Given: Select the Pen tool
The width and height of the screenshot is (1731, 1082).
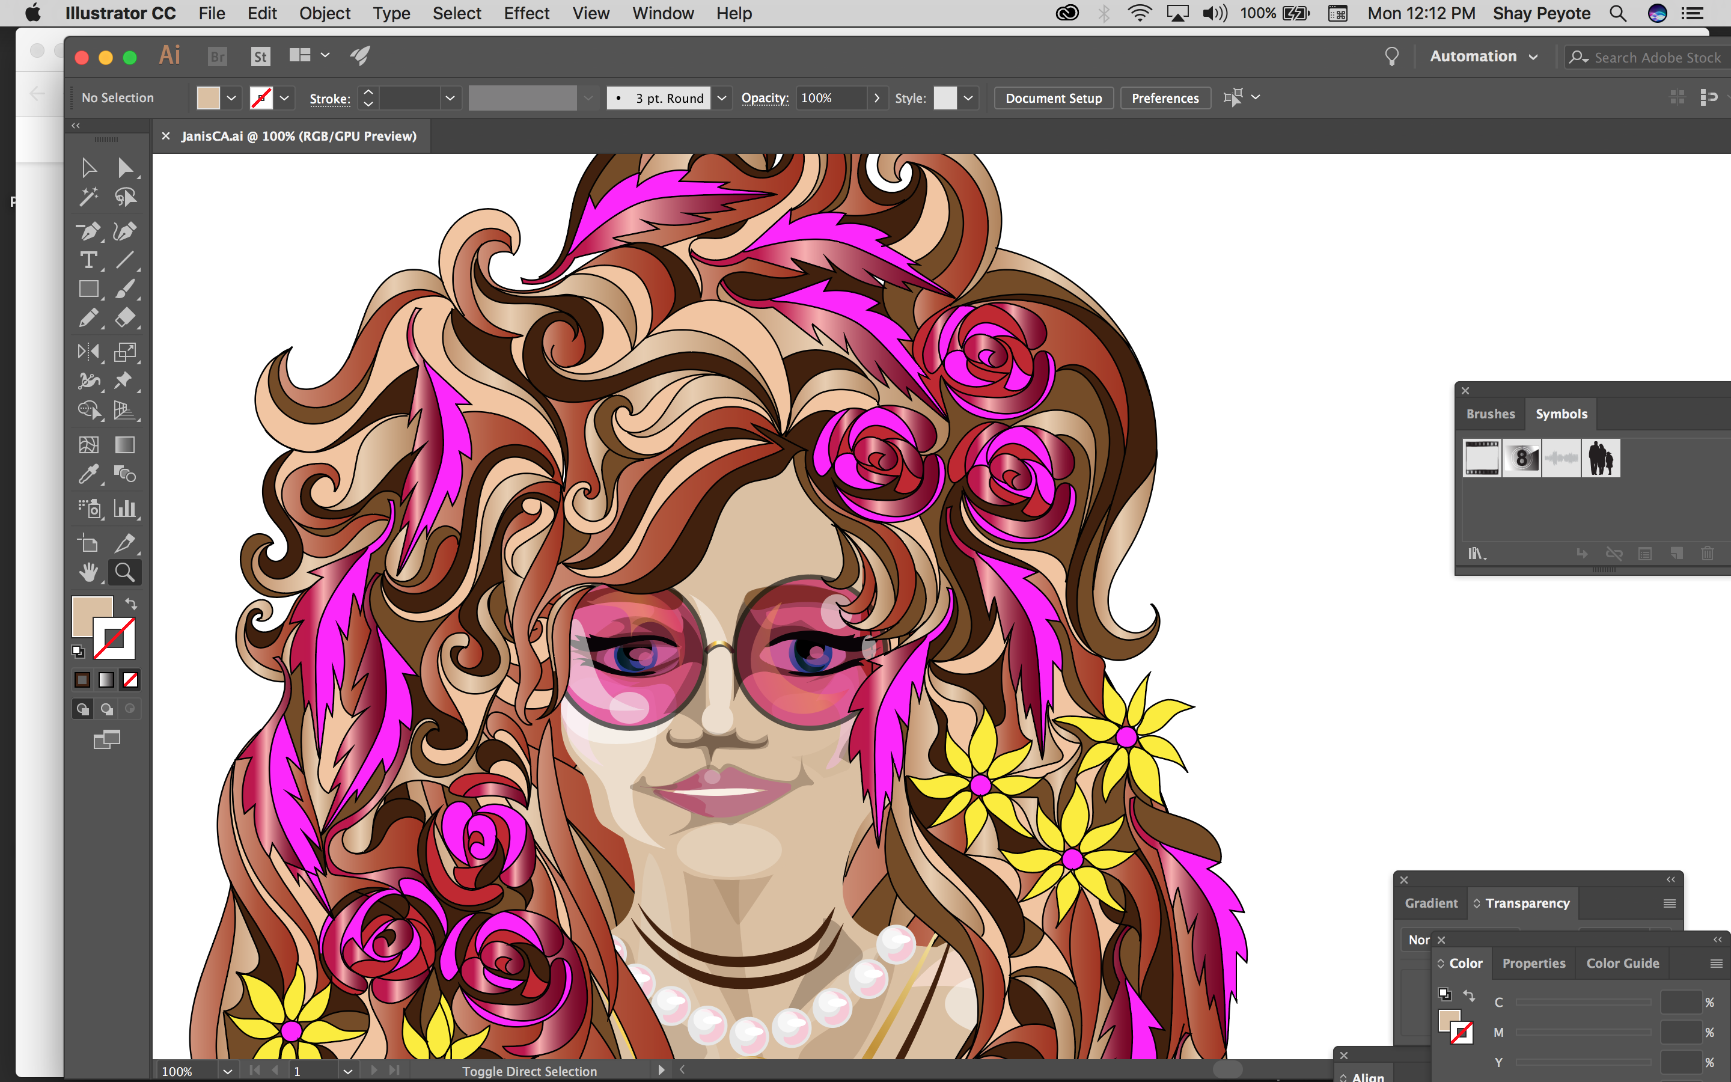Looking at the screenshot, I should point(89,231).
